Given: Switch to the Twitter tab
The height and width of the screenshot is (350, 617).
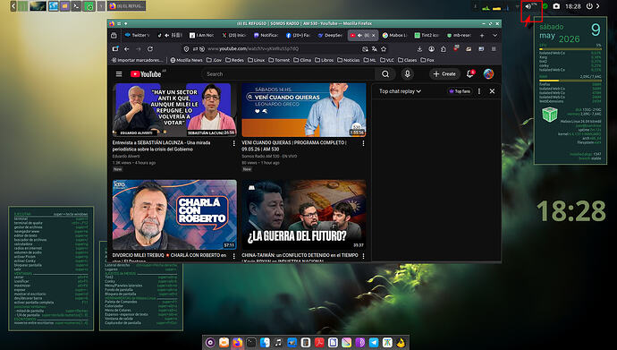Looking at the screenshot, I should click(x=137, y=36).
